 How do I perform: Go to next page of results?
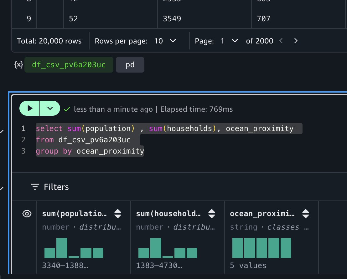point(296,41)
